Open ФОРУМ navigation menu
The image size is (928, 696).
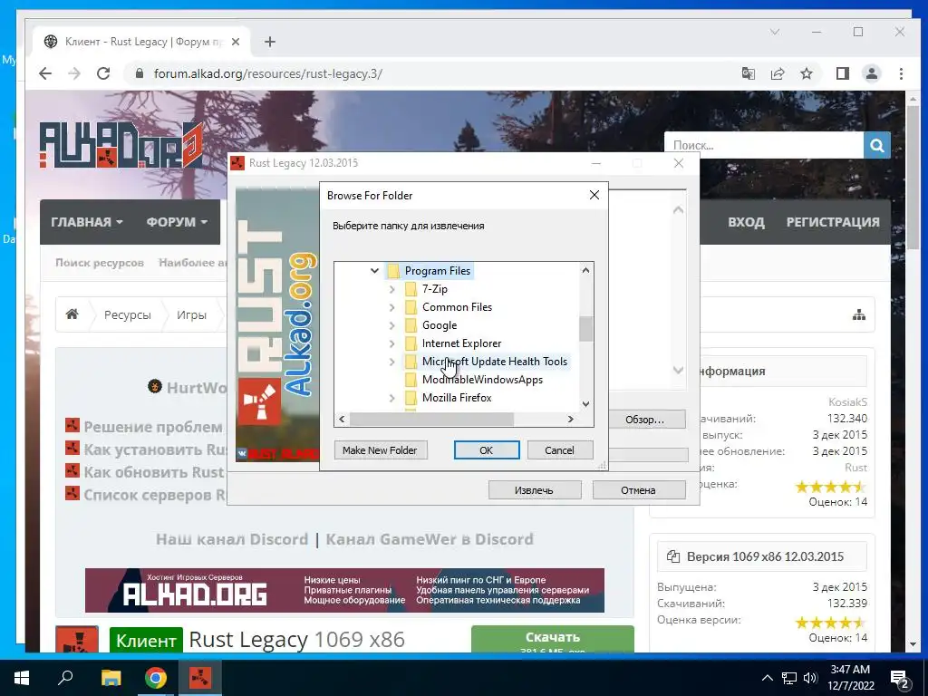click(x=177, y=222)
